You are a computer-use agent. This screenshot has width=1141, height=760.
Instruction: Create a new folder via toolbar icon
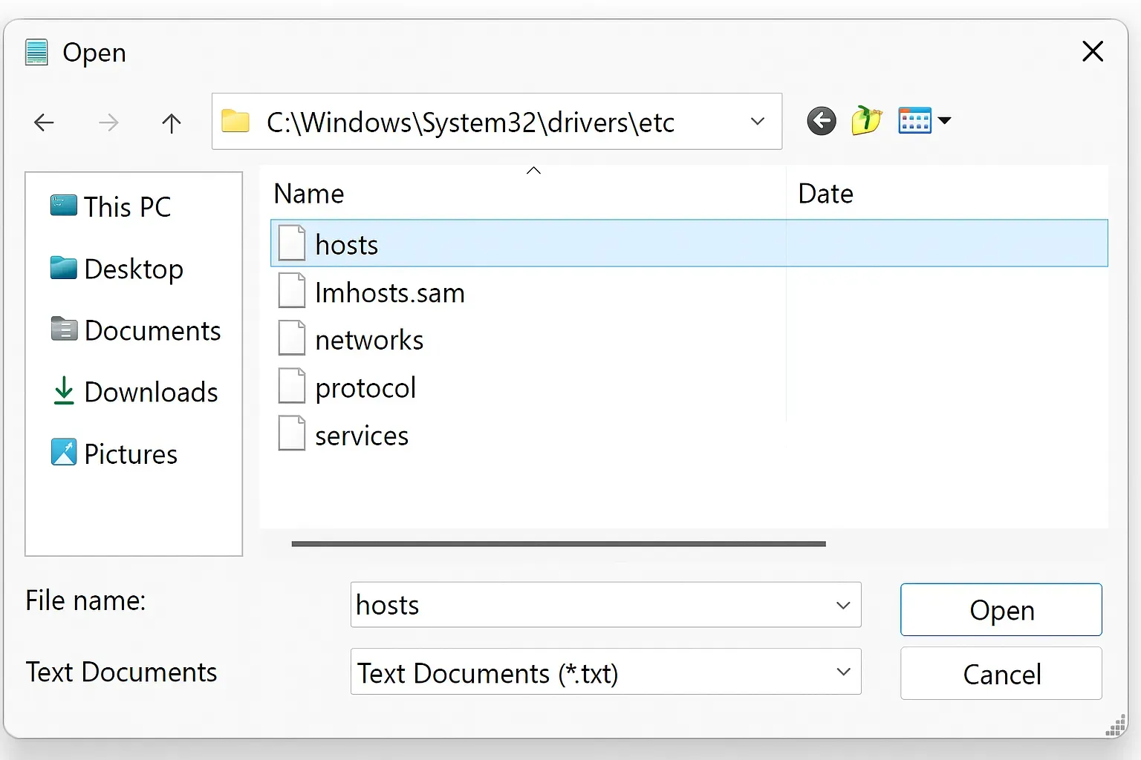866,120
